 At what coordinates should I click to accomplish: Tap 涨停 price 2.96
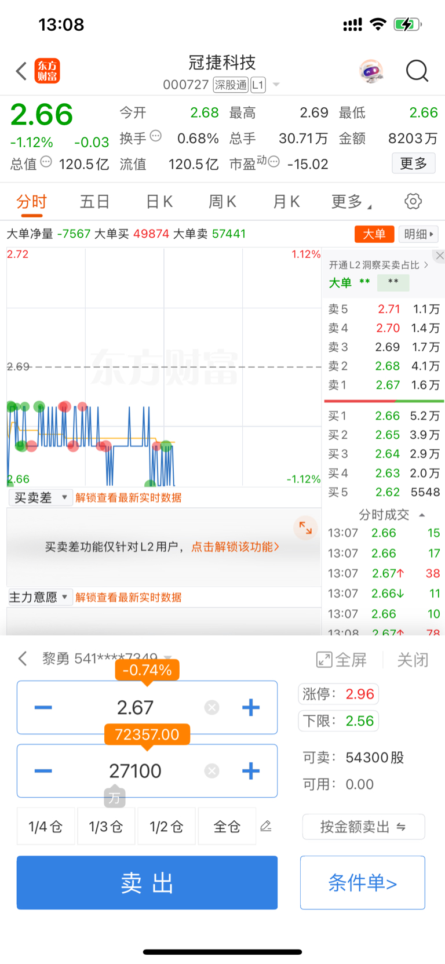coord(339,694)
